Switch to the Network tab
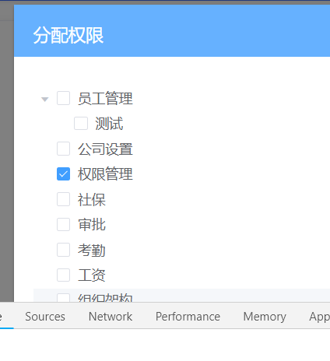Image resolution: width=330 pixels, height=361 pixels. click(111, 317)
